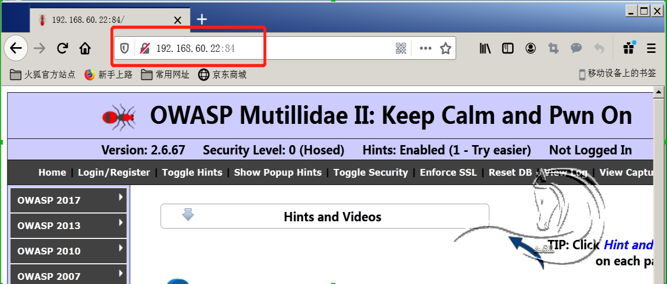This screenshot has height=284, width=667.
Task: Generate QR code for this page
Action: (401, 49)
